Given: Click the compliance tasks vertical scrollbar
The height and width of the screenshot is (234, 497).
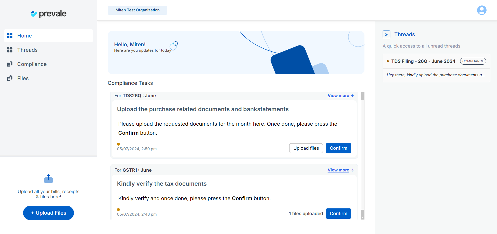Looking at the screenshot, I should pos(363,155).
